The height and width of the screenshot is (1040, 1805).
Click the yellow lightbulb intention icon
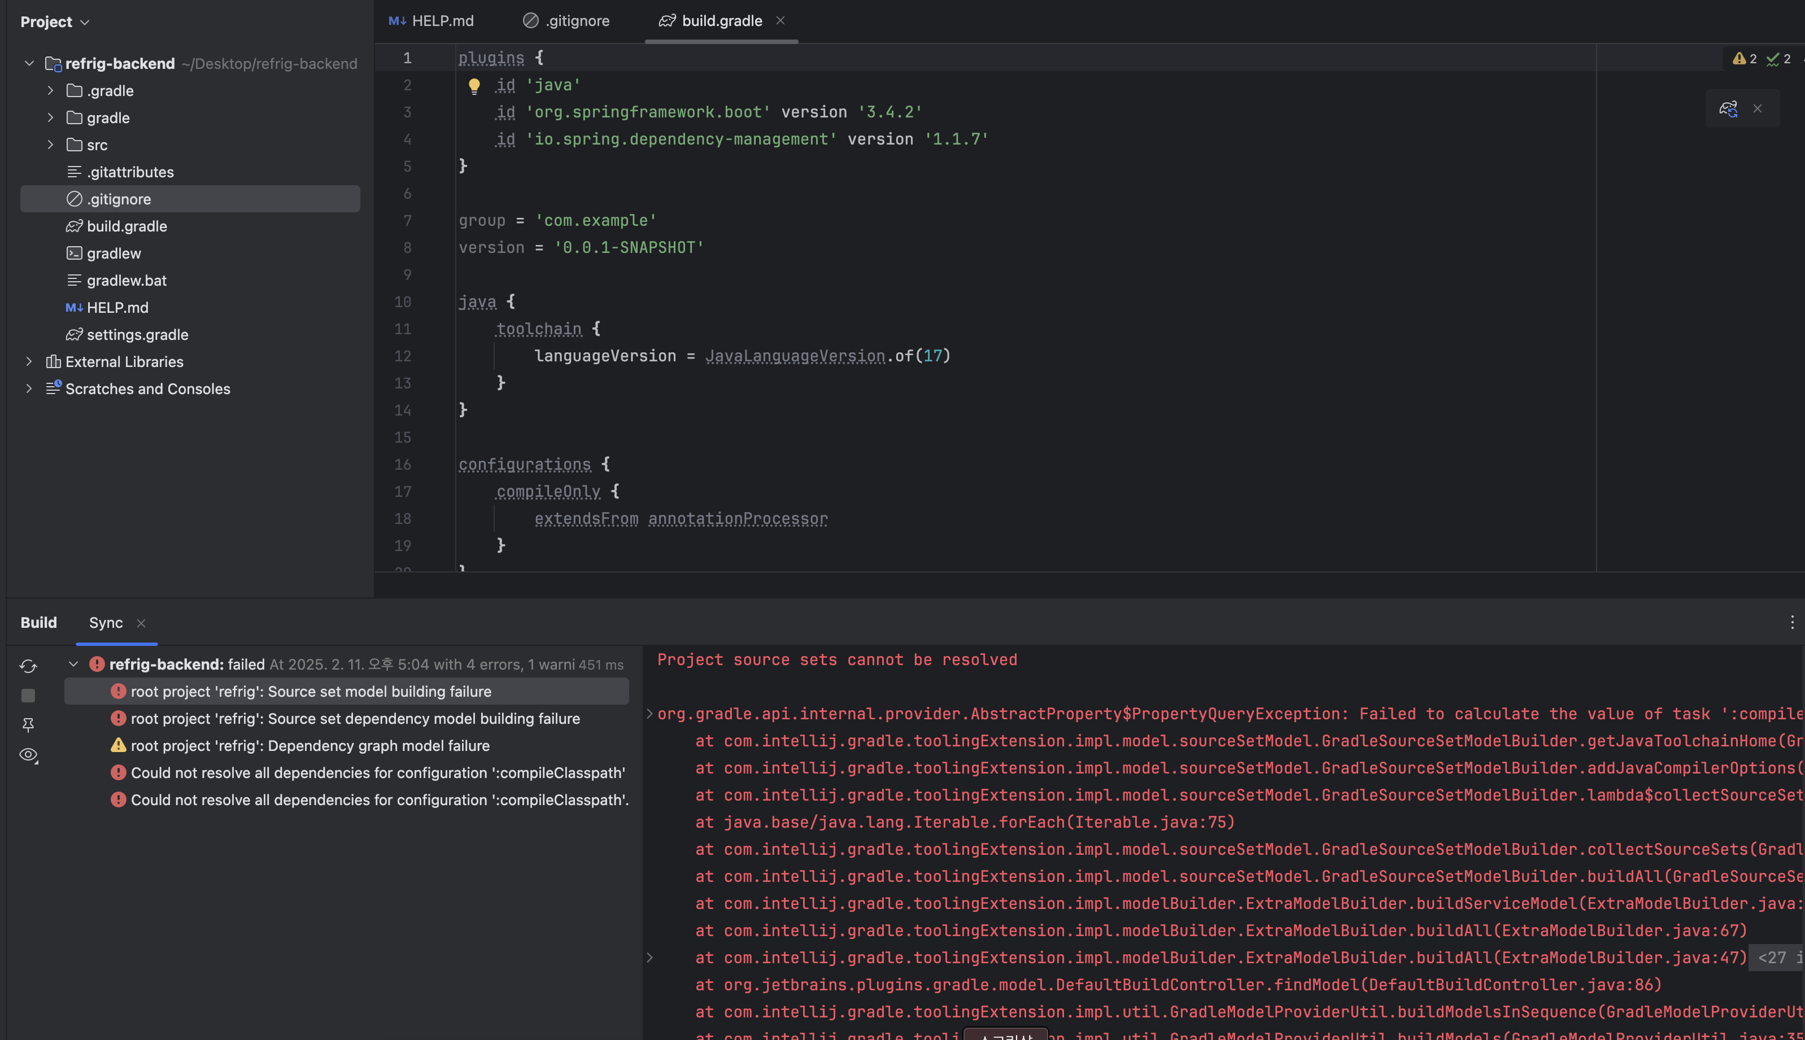pyautogui.click(x=474, y=86)
